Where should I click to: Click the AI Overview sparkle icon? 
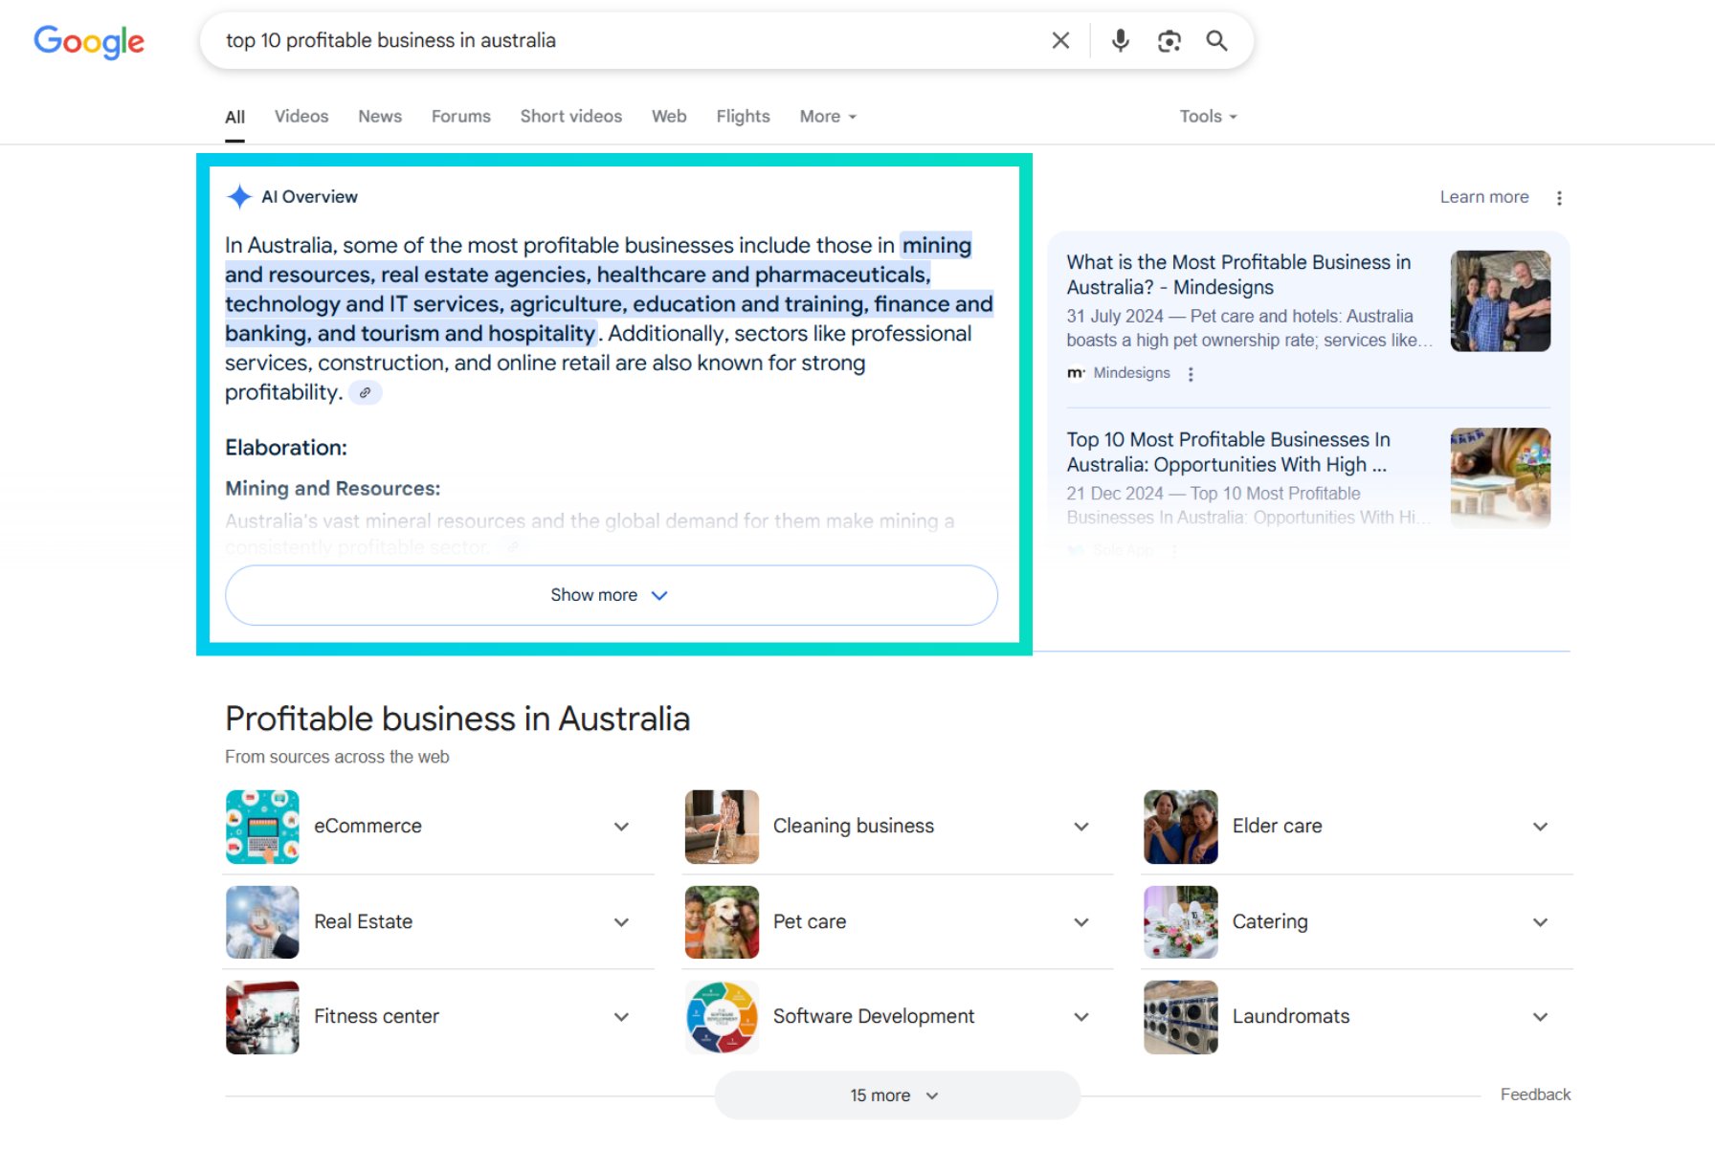tap(238, 196)
